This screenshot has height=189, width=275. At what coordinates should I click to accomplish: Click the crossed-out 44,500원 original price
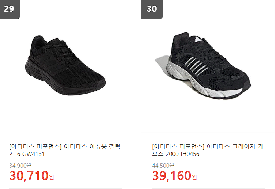point(163,165)
